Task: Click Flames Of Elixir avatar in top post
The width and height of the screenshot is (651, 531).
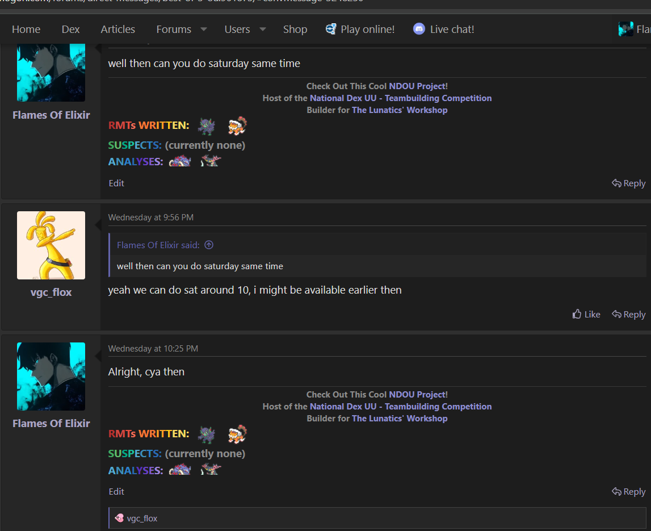Action: coord(51,72)
